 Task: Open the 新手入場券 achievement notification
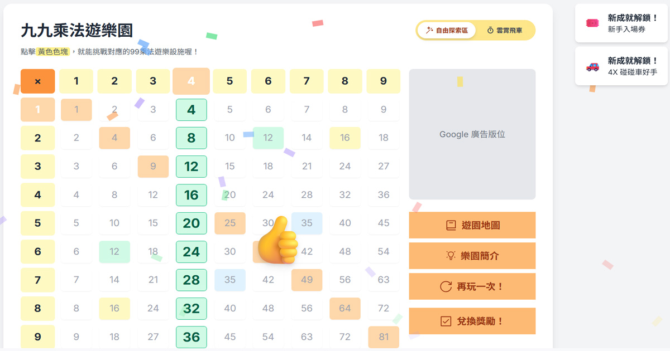(621, 23)
